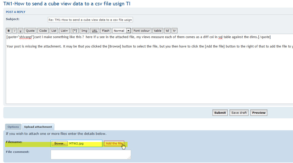293x163 pixels.
Task: Apply underline with the u button
Action: point(20,31)
